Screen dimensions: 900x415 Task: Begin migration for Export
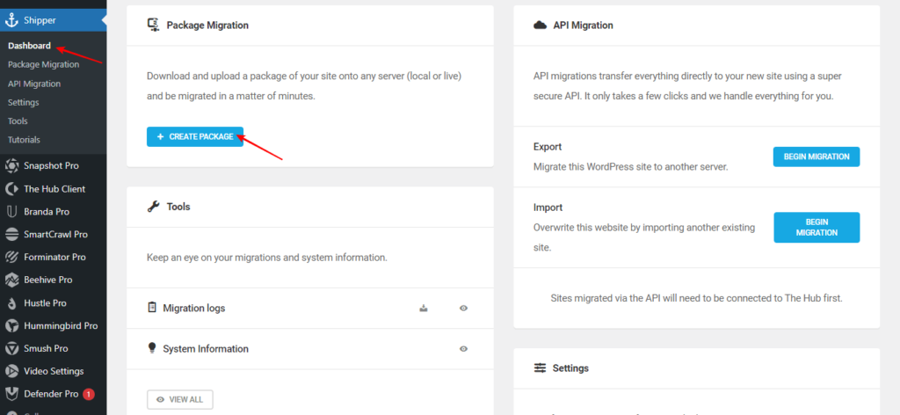(x=817, y=157)
